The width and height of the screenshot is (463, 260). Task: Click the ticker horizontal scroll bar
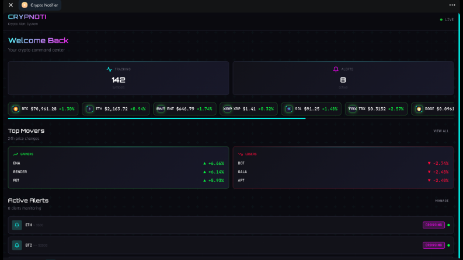[x=156, y=118]
